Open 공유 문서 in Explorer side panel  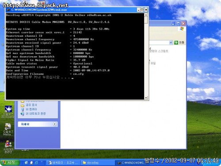(31, 105)
